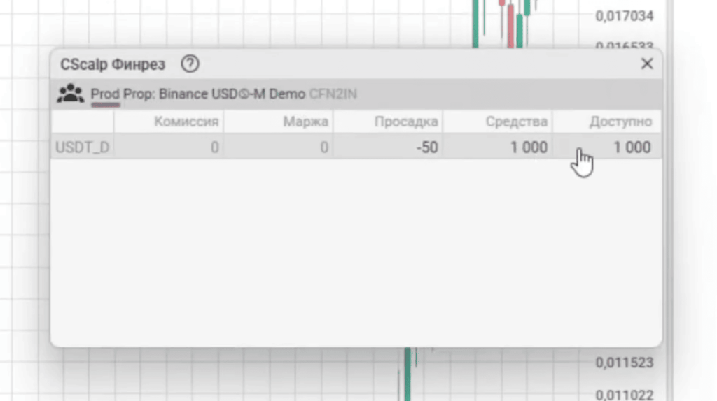Click the CFN2IN account code

tap(333, 94)
